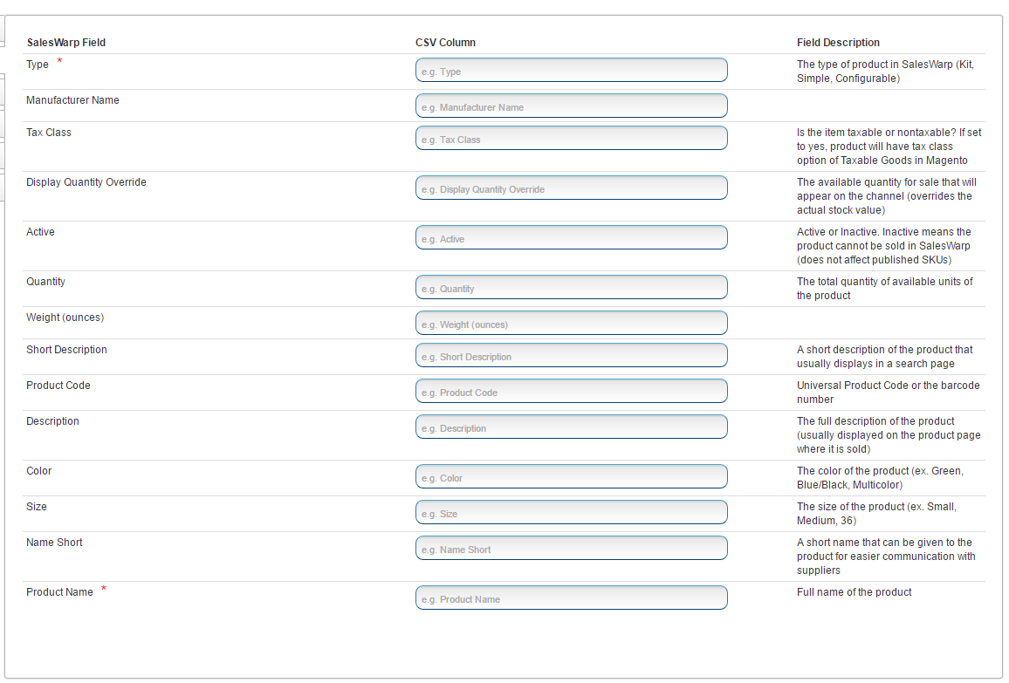Select the Weight (ounces) input field
The image size is (1009, 683).
(571, 324)
